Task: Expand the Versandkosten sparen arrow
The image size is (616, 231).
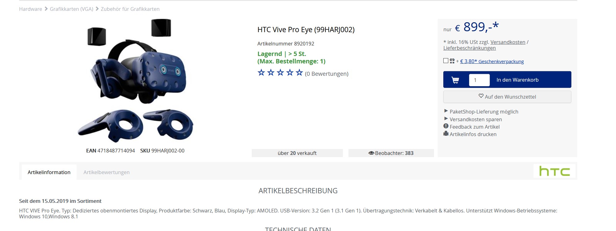Action: coord(446,119)
